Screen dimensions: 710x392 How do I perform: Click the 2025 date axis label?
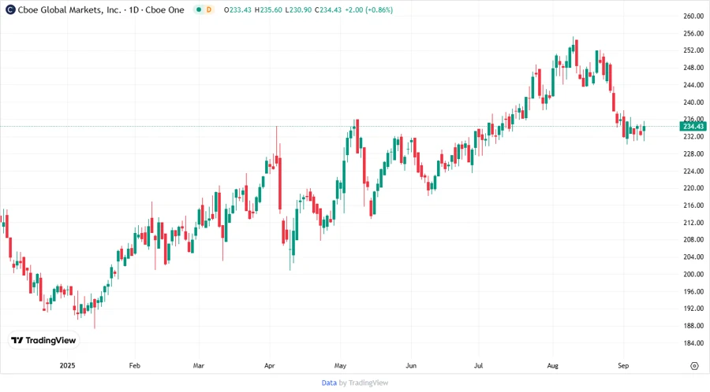click(67, 365)
